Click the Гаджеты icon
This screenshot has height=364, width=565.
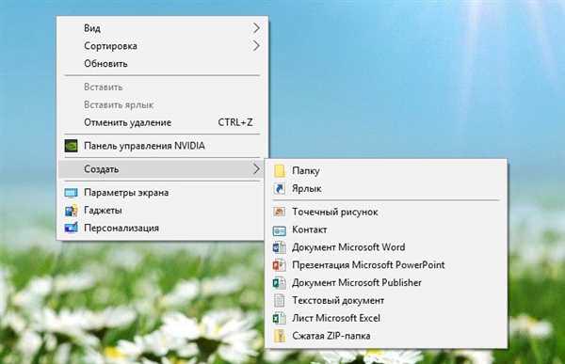pos(71,211)
